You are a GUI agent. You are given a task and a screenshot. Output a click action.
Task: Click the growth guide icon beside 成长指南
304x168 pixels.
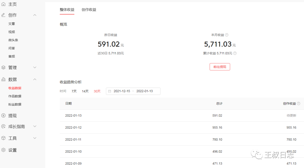coord(3,126)
